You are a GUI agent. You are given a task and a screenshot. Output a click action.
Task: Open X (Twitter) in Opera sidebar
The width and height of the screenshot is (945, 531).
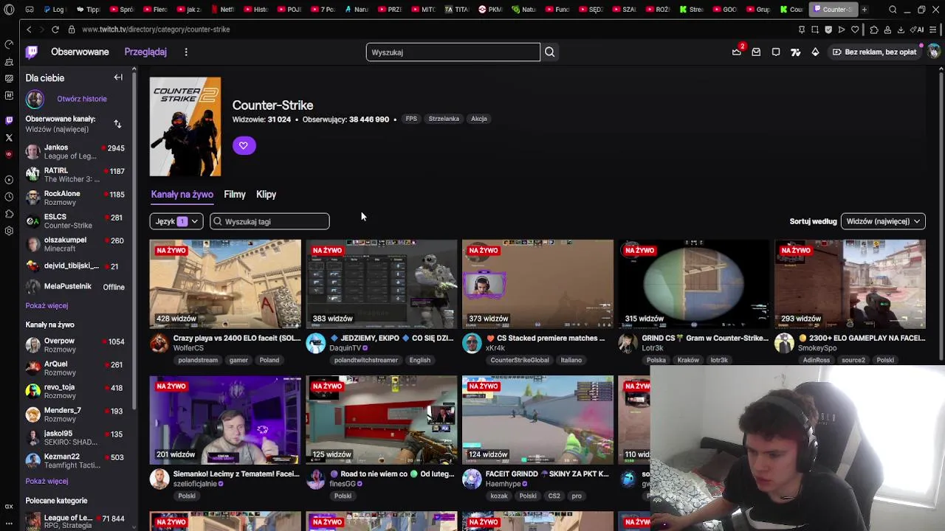point(9,137)
